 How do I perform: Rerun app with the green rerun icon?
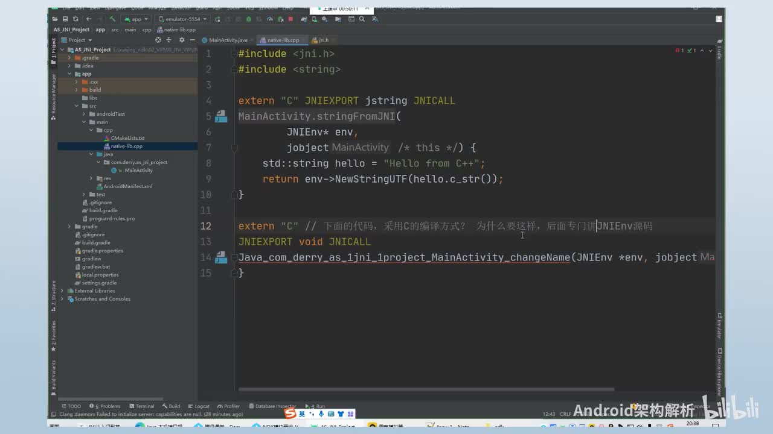point(217,19)
